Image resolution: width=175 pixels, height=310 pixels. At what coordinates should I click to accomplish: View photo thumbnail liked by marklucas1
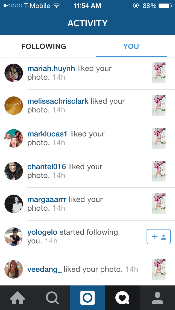(x=159, y=138)
